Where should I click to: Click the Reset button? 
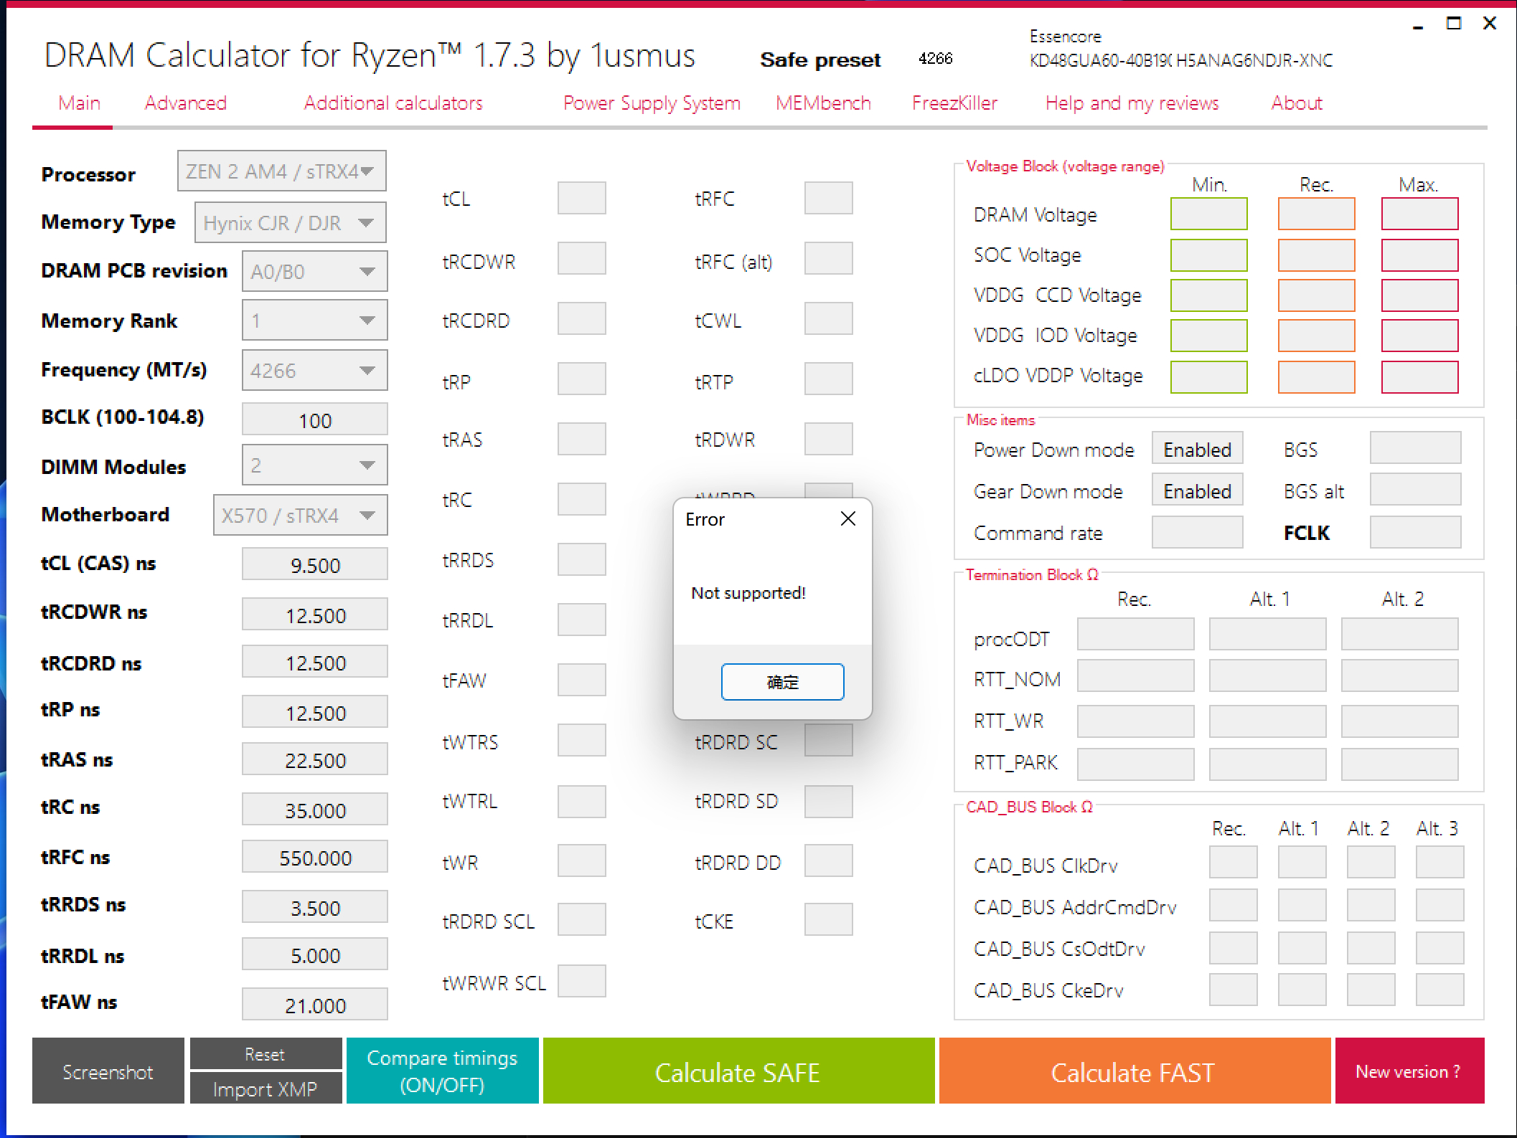(266, 1053)
